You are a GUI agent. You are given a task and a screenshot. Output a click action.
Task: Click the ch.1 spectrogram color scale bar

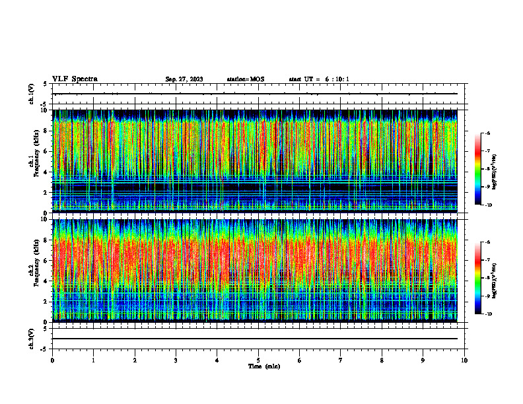[477, 169]
